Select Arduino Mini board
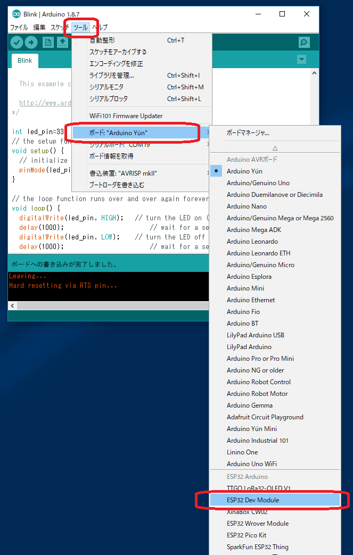Screen dimensions: 353x555 pyautogui.click(x=275, y=288)
